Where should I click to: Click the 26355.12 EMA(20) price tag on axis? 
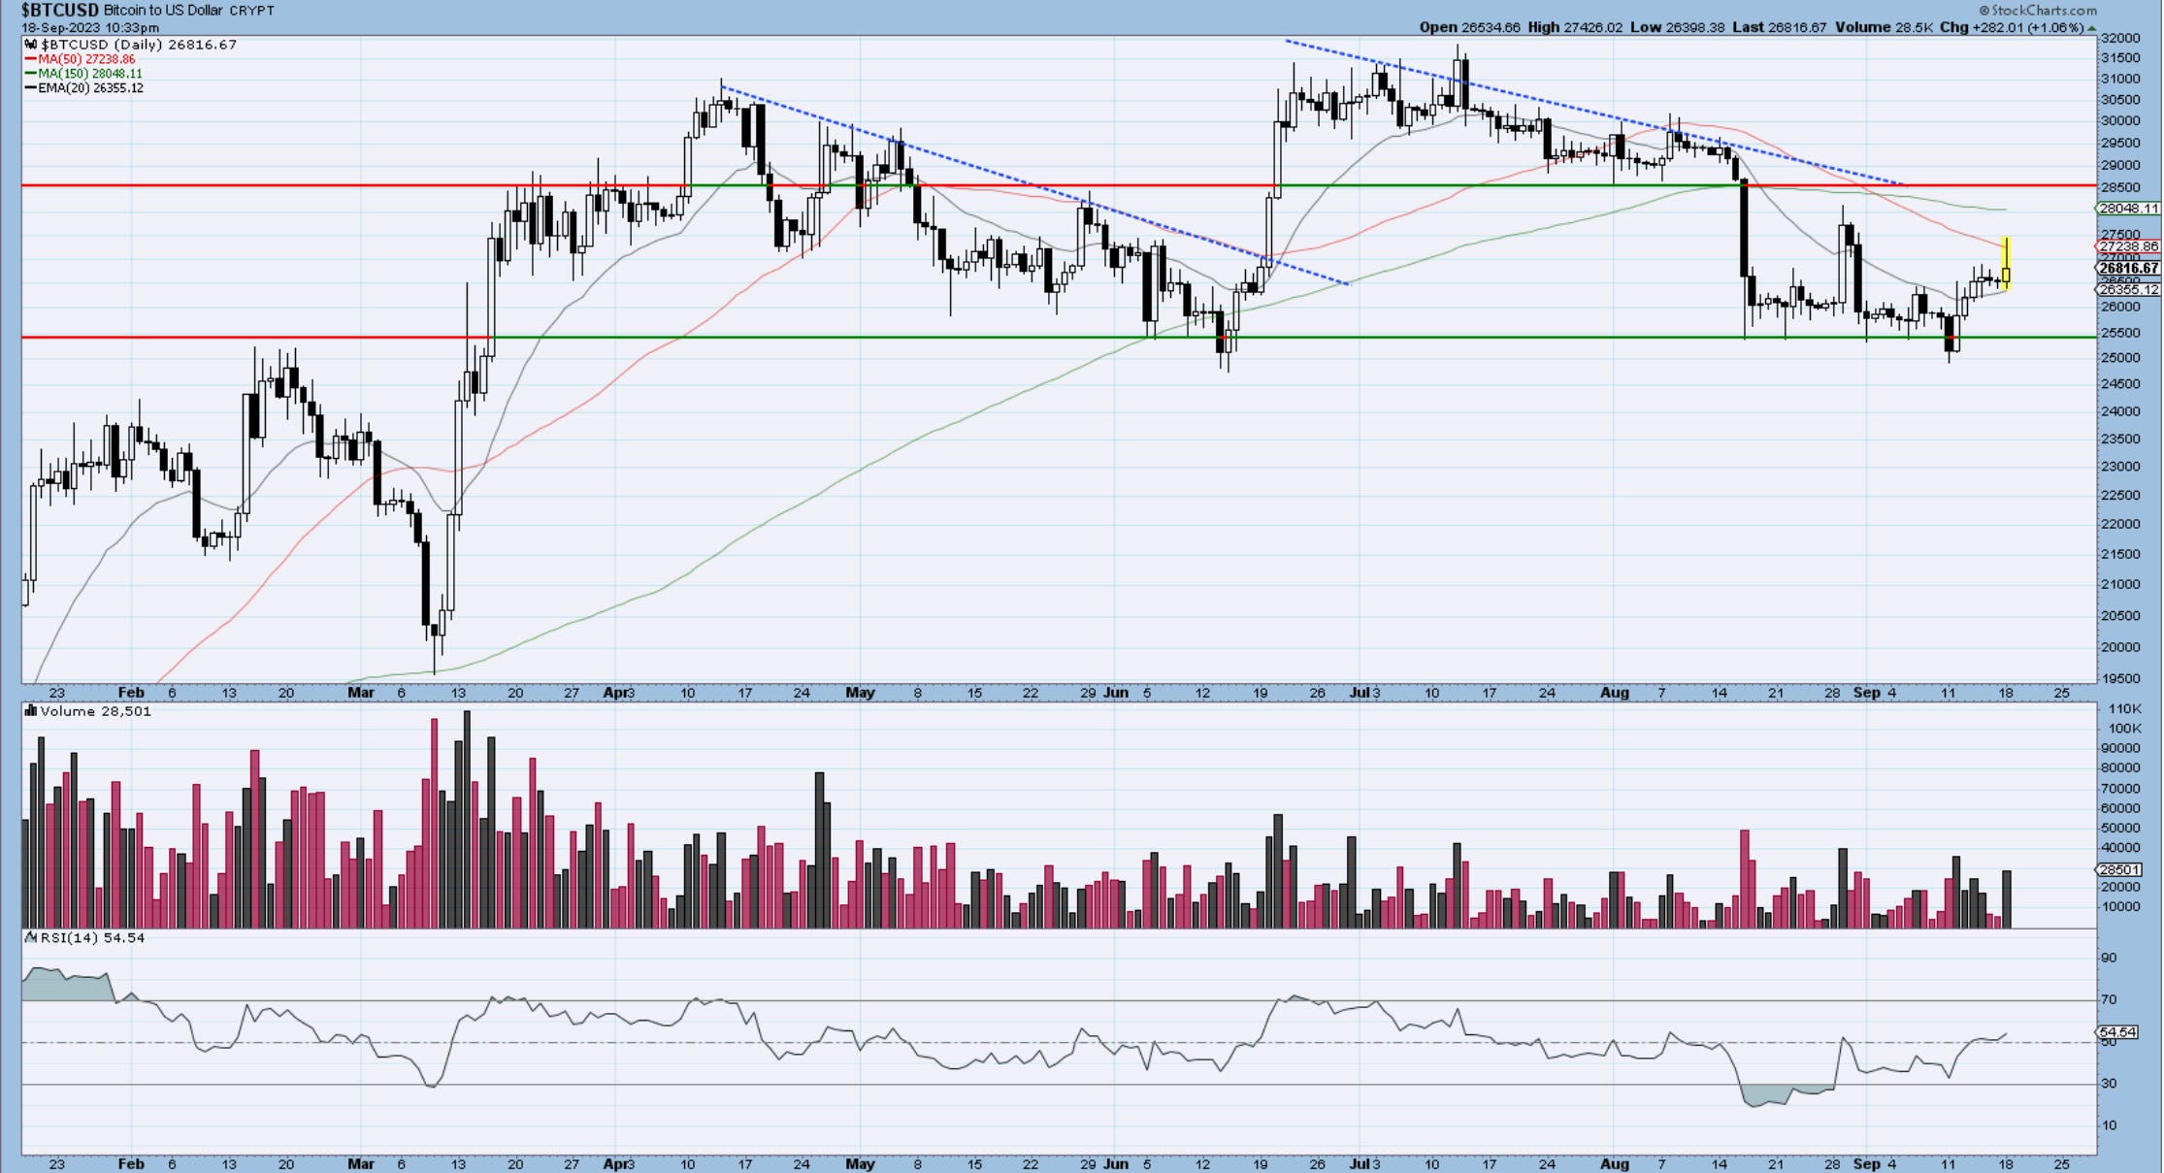coord(2128,289)
